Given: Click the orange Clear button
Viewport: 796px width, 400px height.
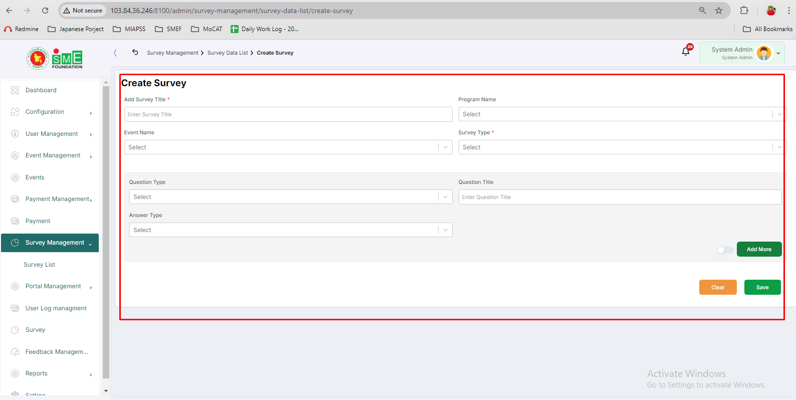Looking at the screenshot, I should [x=718, y=287].
